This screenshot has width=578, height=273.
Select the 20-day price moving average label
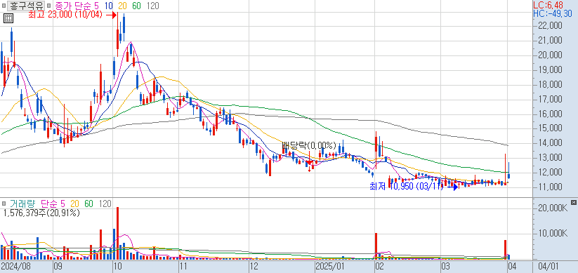pos(122,6)
